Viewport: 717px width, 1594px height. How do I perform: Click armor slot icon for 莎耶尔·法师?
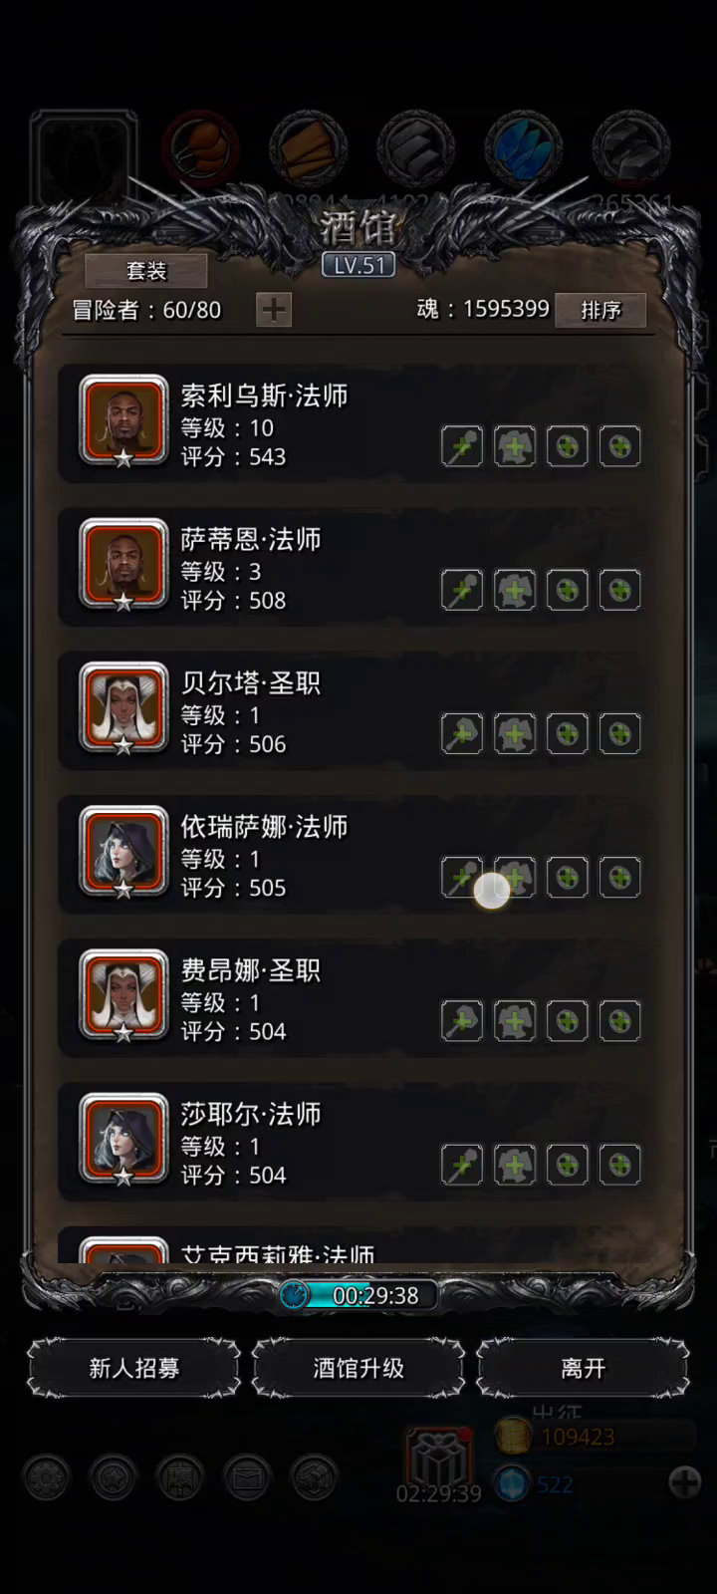515,1164
